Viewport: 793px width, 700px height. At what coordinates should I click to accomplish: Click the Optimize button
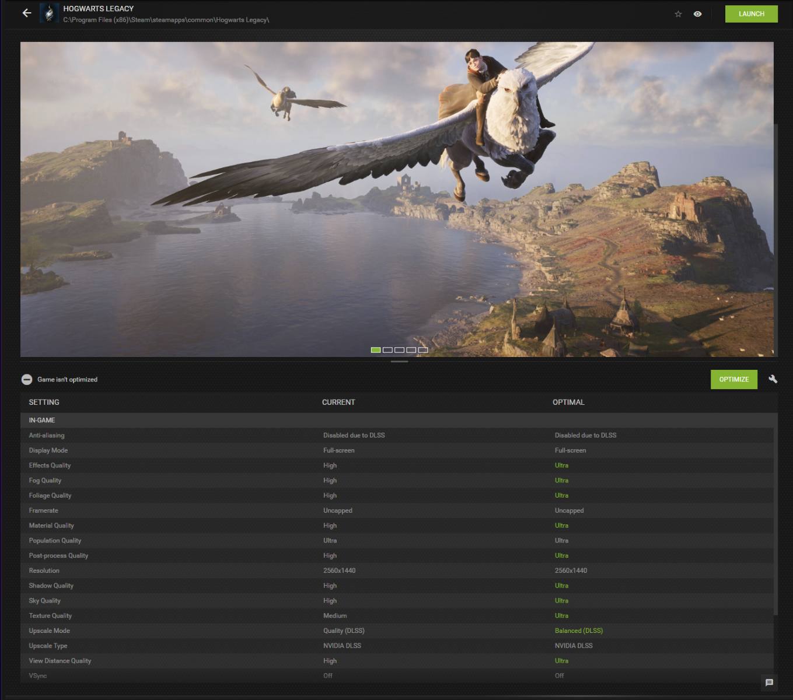pos(733,379)
